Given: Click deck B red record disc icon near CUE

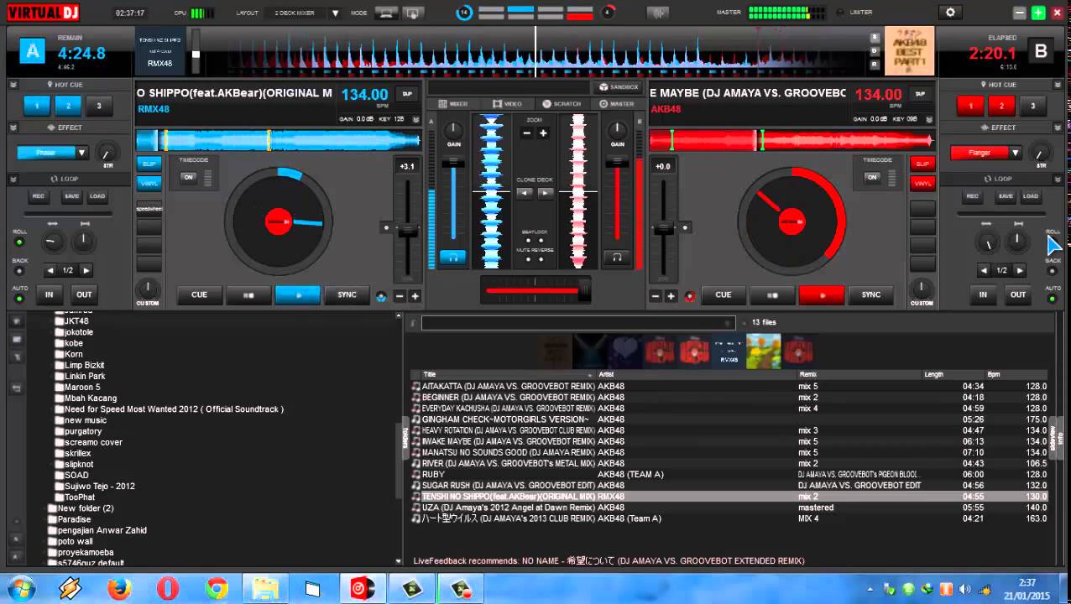Looking at the screenshot, I should (x=690, y=296).
